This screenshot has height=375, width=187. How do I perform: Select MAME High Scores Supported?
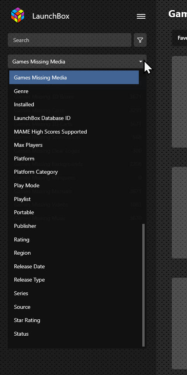[x=74, y=132]
